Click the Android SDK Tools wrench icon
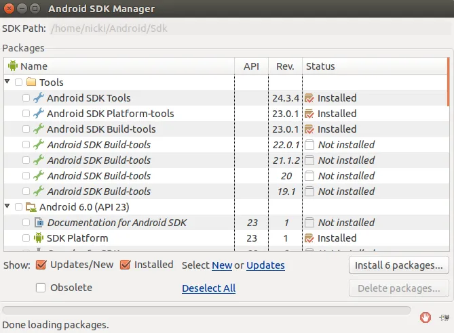Screen dimensions: 454x333 coord(39,98)
